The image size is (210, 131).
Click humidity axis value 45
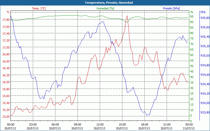[192, 72]
